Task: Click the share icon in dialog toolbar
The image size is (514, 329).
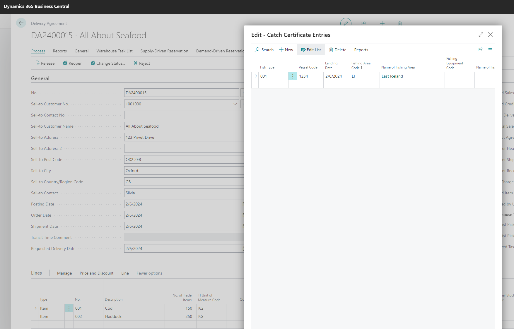Action: coord(480,50)
